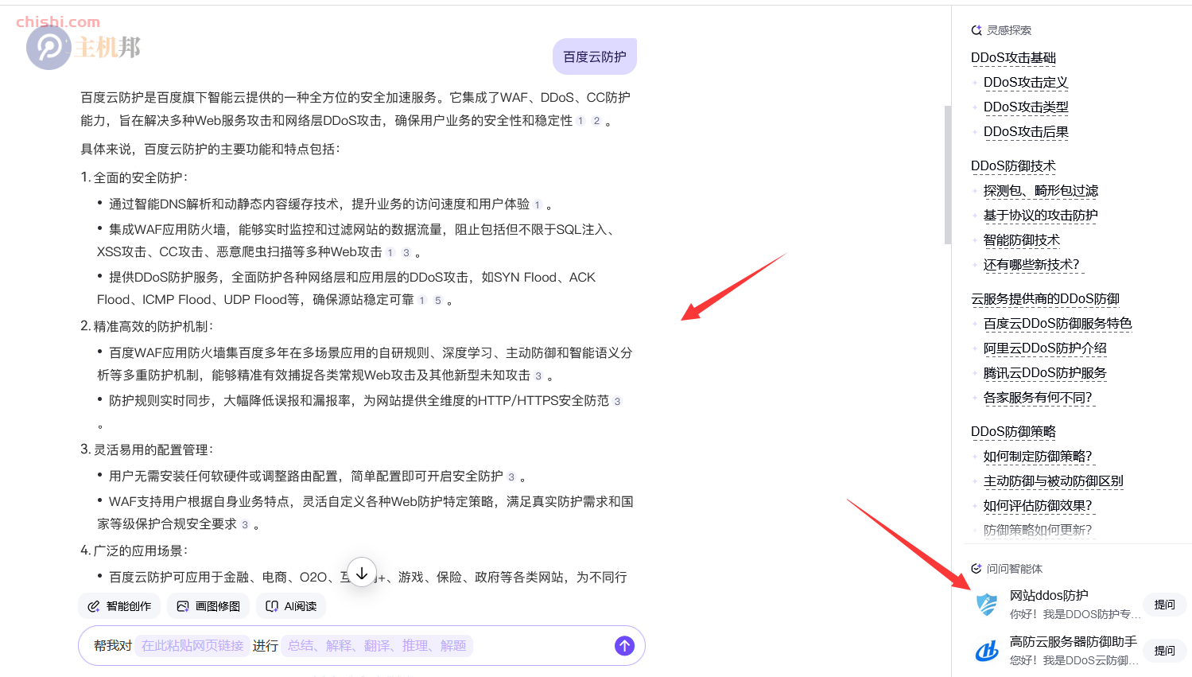This screenshot has height=677, width=1192.
Task: Click the purple send arrow button
Action: pyautogui.click(x=624, y=646)
